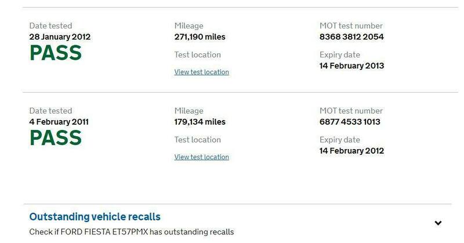Open the Outstanding vehicle recalls heading
This screenshot has width=464, height=243.
[95, 217]
